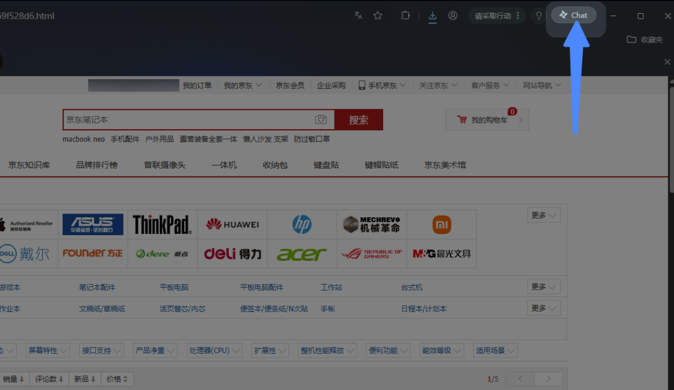The height and width of the screenshot is (390, 674).
Task: Click the 手机配件 hot search link
Action: [125, 139]
